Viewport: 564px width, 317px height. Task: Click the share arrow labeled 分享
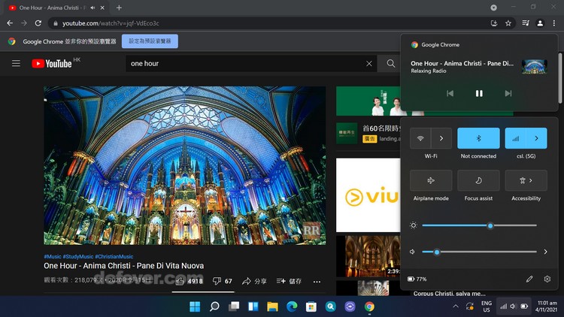pos(254,281)
